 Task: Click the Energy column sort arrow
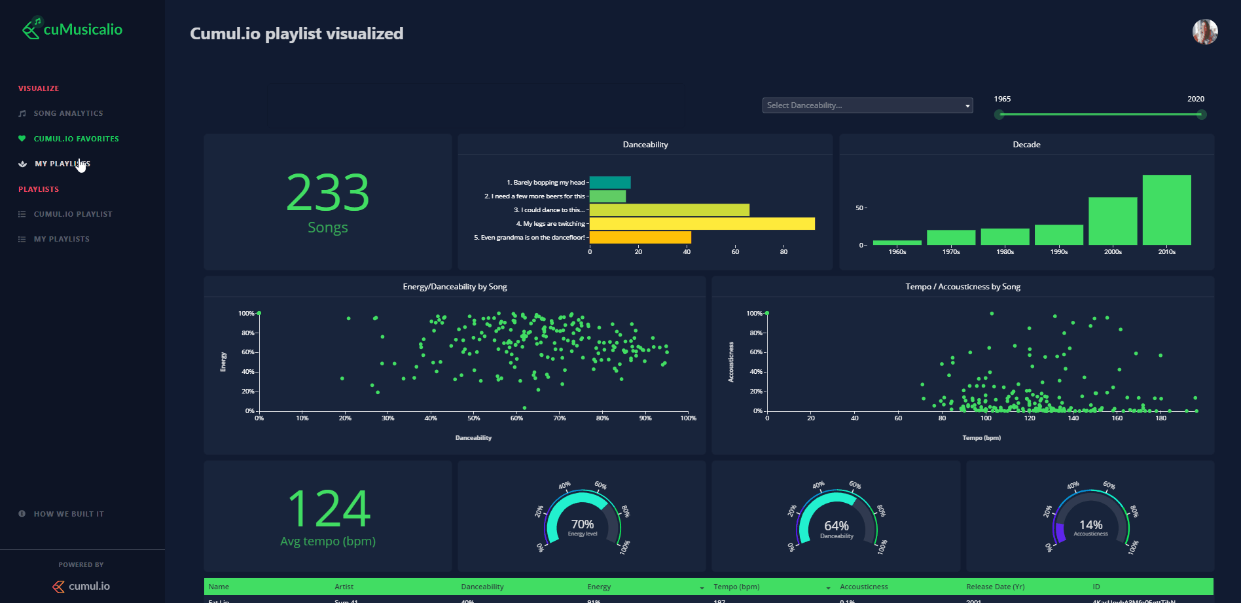pos(702,587)
